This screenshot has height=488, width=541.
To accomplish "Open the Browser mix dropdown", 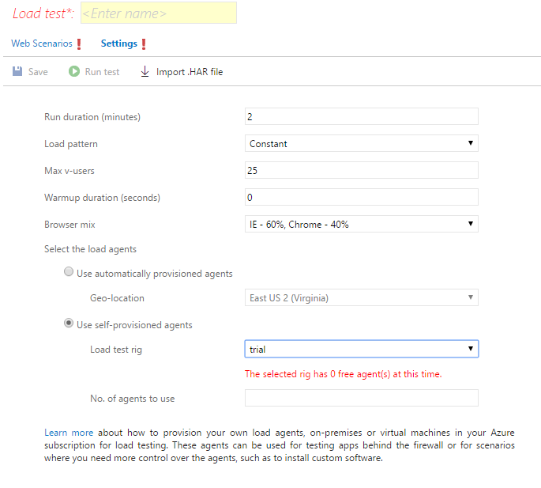I will pos(362,224).
